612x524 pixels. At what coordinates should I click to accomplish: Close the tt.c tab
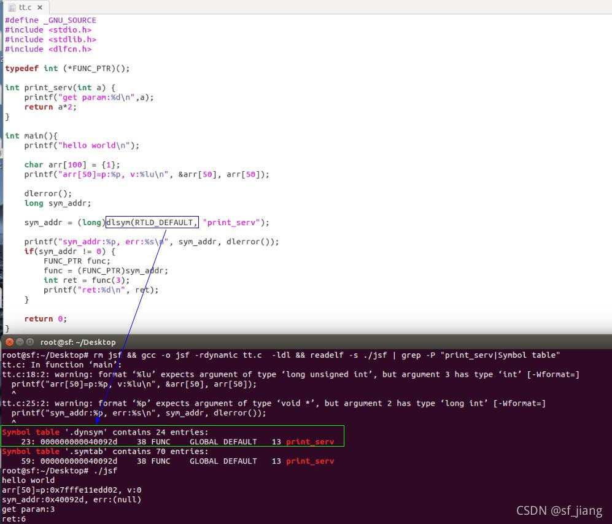pyautogui.click(x=40, y=7)
